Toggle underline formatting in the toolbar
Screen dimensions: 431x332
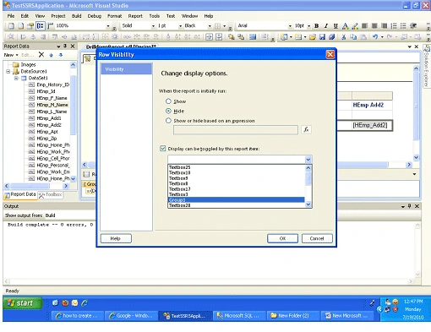pos(336,26)
